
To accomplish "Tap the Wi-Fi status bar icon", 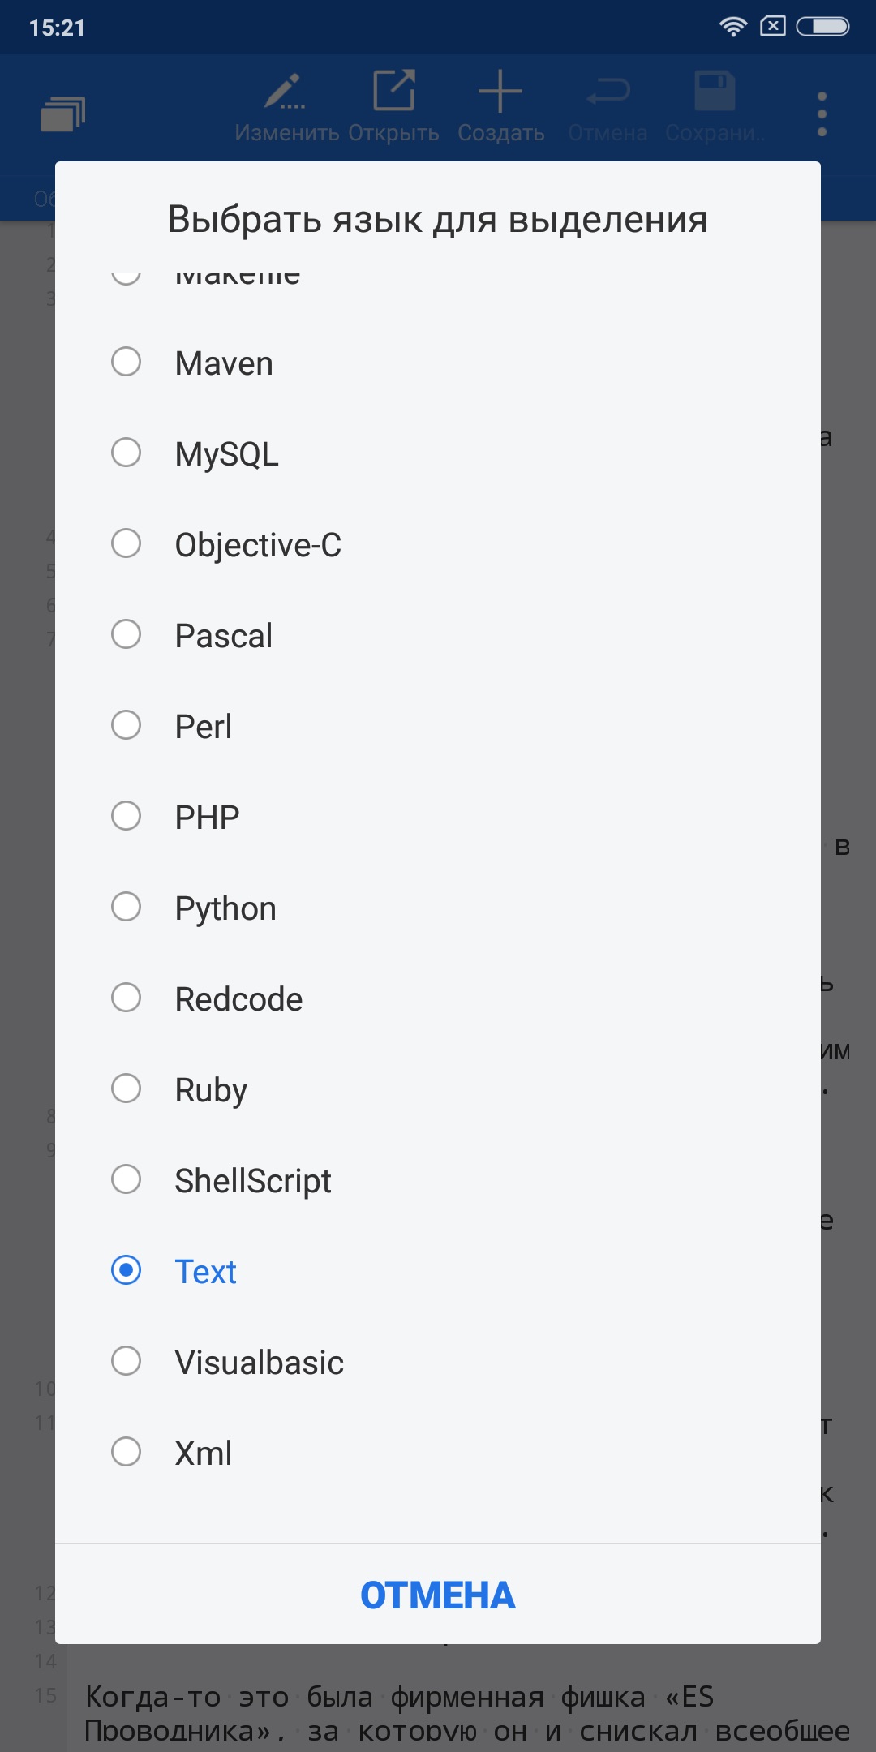I will 732,27.
